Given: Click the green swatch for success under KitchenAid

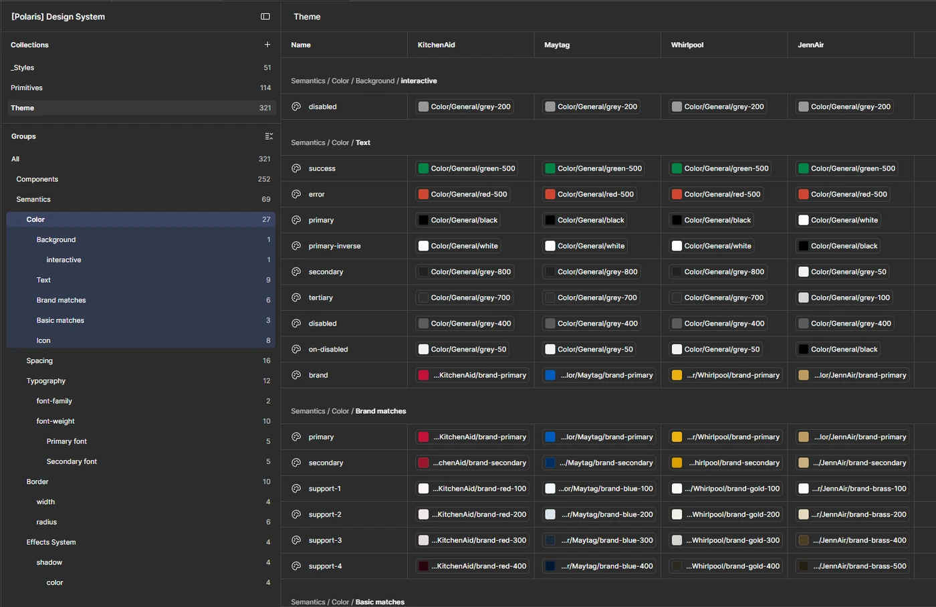Looking at the screenshot, I should [x=423, y=168].
